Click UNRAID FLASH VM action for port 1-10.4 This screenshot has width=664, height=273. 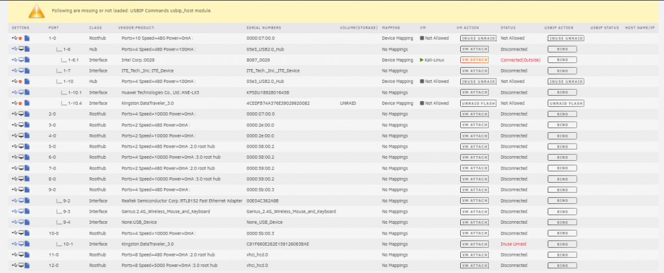pos(478,103)
